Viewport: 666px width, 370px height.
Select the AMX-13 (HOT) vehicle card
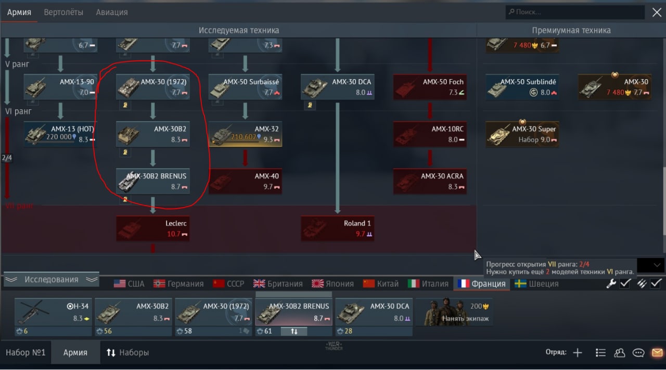(60, 134)
